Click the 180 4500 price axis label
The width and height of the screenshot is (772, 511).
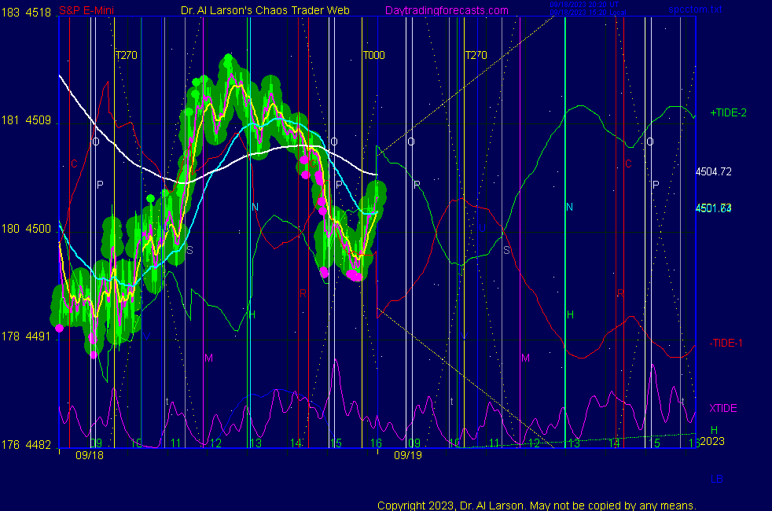(26, 229)
